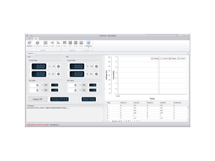Expand the Control group dialog launcher
This screenshot has height=161, width=215.
point(61,50)
